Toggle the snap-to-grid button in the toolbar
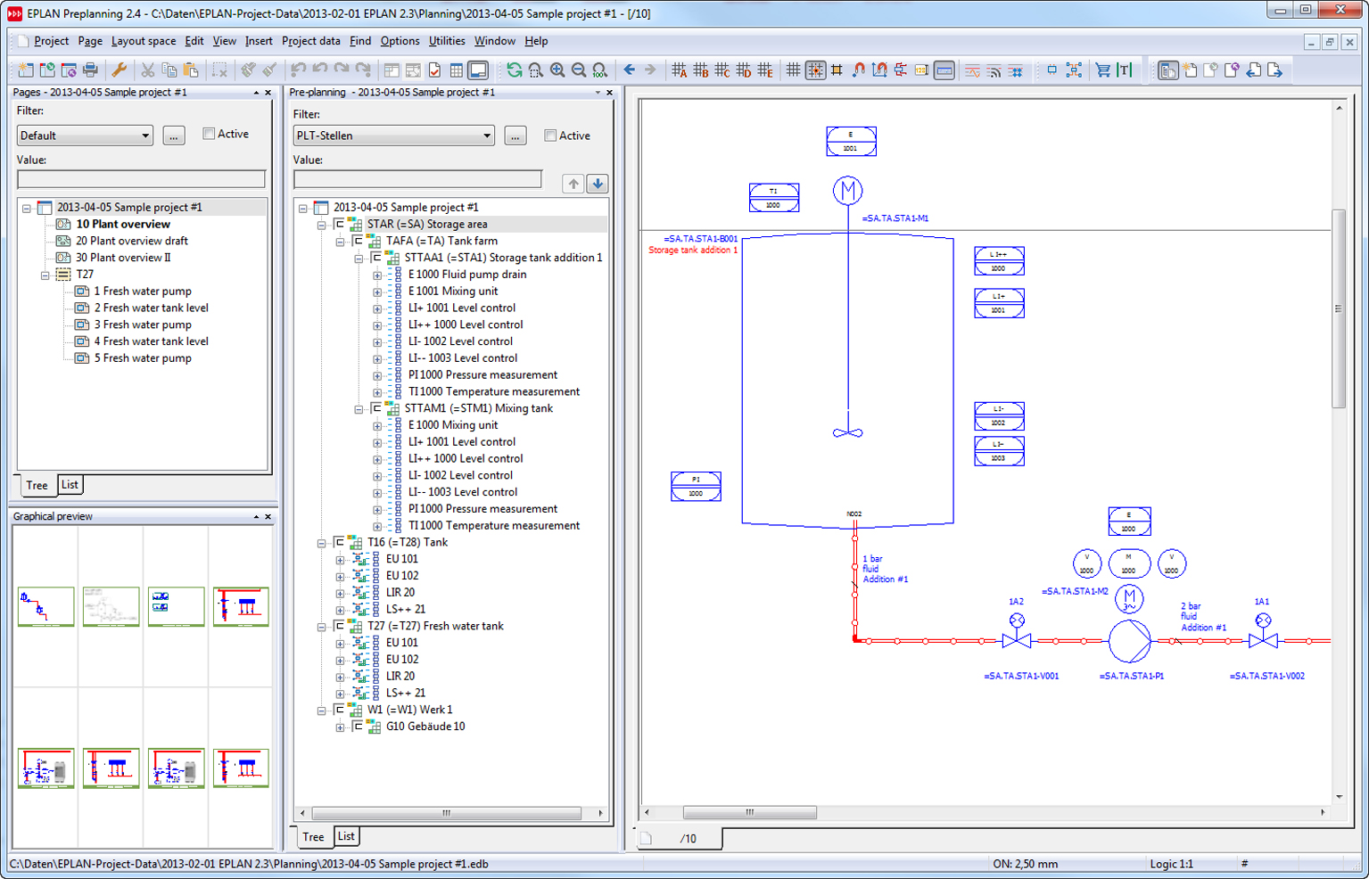The width and height of the screenshot is (1369, 879). point(816,70)
